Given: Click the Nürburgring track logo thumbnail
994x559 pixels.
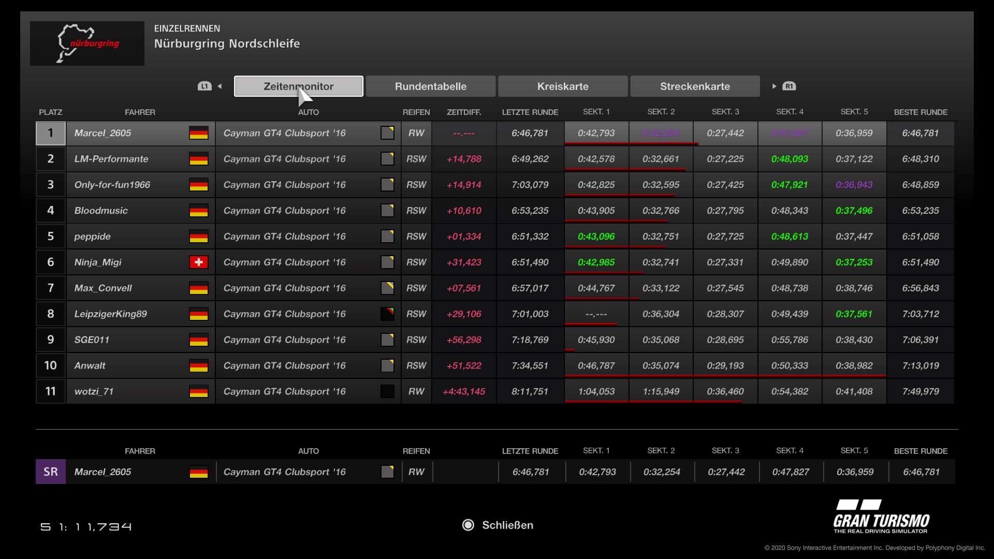Looking at the screenshot, I should [87, 43].
